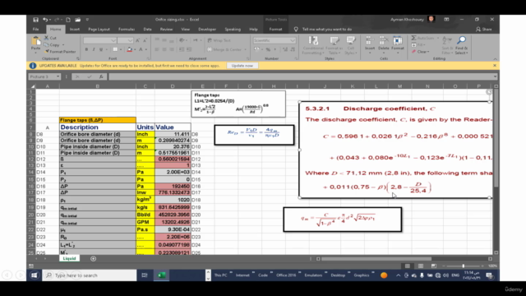Viewport: 526px width, 296px height.
Task: Open Sort & Filter menu
Action: point(447,45)
